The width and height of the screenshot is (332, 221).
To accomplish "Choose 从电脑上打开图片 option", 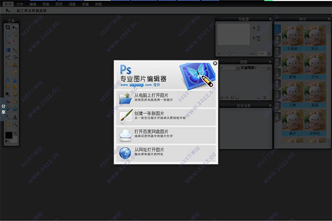I will click(x=166, y=98).
